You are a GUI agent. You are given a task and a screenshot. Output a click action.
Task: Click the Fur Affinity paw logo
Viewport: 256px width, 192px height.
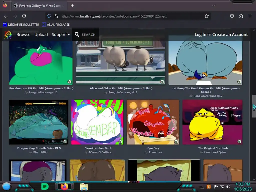pyautogui.click(x=8, y=34)
